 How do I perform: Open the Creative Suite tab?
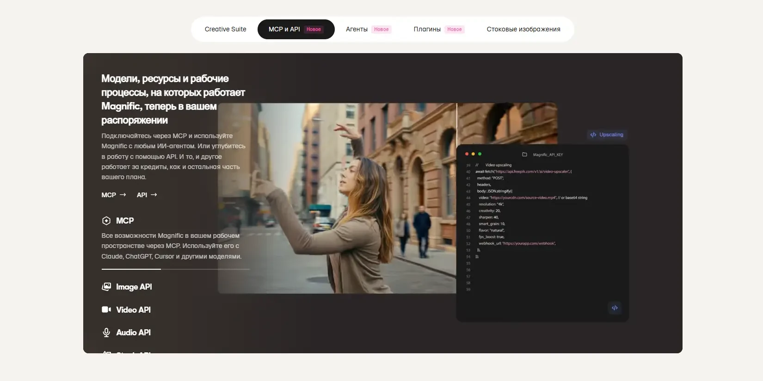coord(225,29)
